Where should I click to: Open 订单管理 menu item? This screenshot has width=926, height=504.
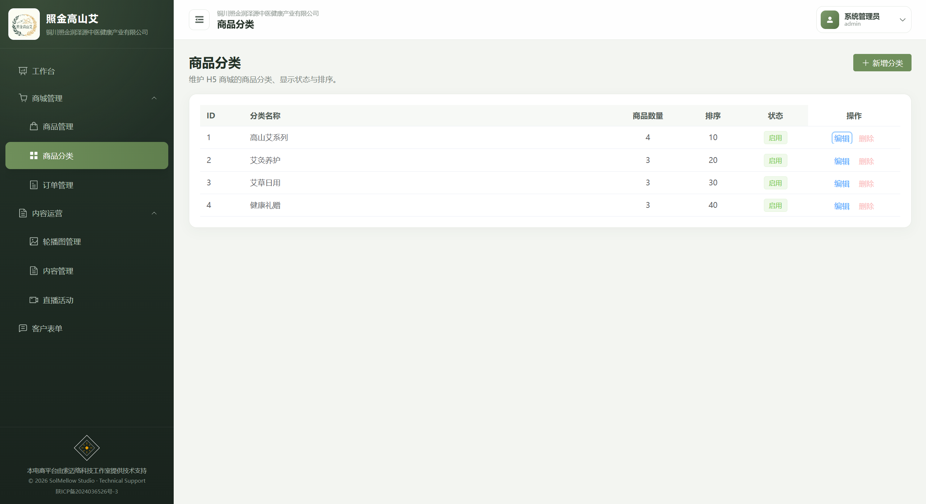(87, 185)
